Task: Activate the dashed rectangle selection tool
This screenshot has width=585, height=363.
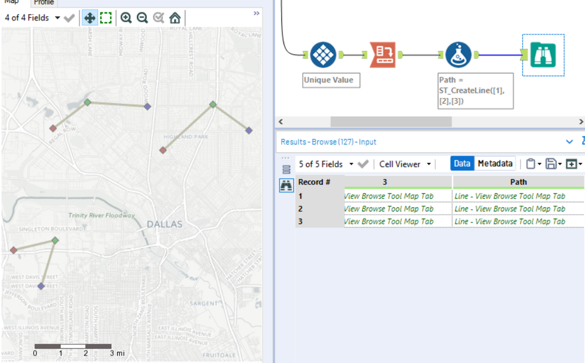Action: (x=106, y=18)
